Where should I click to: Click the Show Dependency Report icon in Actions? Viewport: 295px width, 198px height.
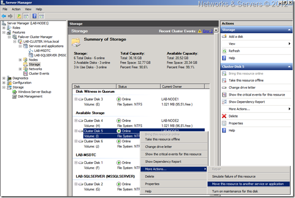[224, 102]
